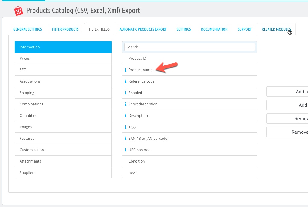This screenshot has width=308, height=207.
Task: Select the "new" field row
Action: (x=190, y=172)
